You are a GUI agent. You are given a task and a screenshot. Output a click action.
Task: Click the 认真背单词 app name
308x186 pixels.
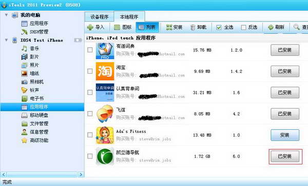[128, 89]
